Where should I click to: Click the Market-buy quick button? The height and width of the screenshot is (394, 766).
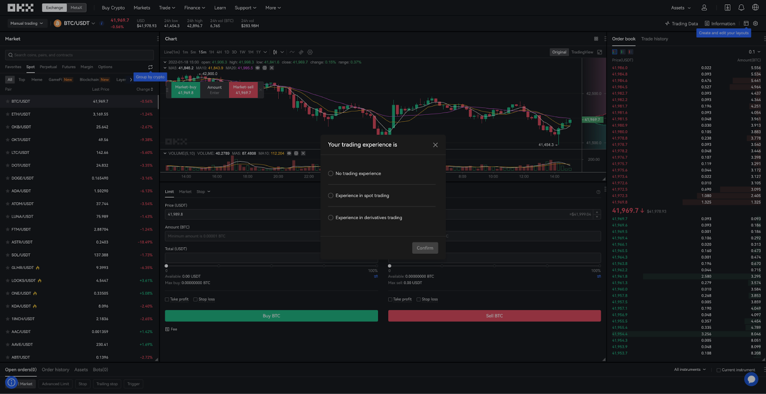(x=186, y=90)
